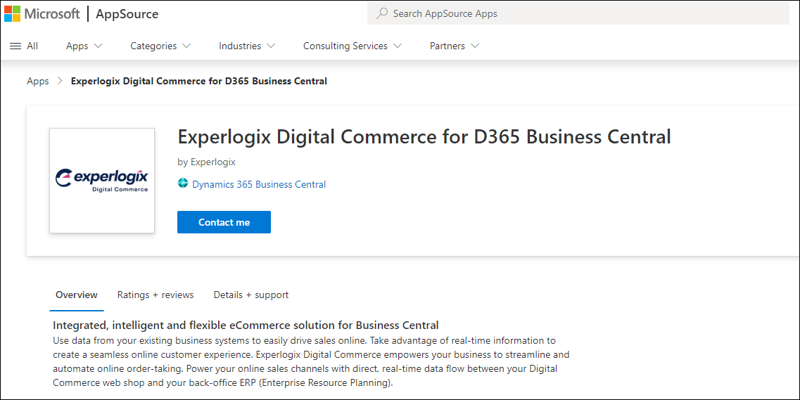Screen dimensions: 800x400
Task: Expand the Partners dropdown
Action: (454, 46)
